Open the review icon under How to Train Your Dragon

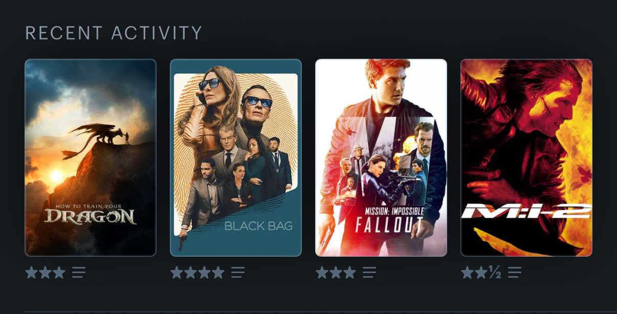[x=79, y=272]
